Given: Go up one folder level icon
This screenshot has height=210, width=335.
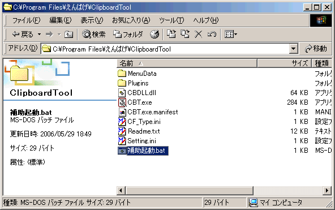Looking at the screenshot, I should (68, 34).
